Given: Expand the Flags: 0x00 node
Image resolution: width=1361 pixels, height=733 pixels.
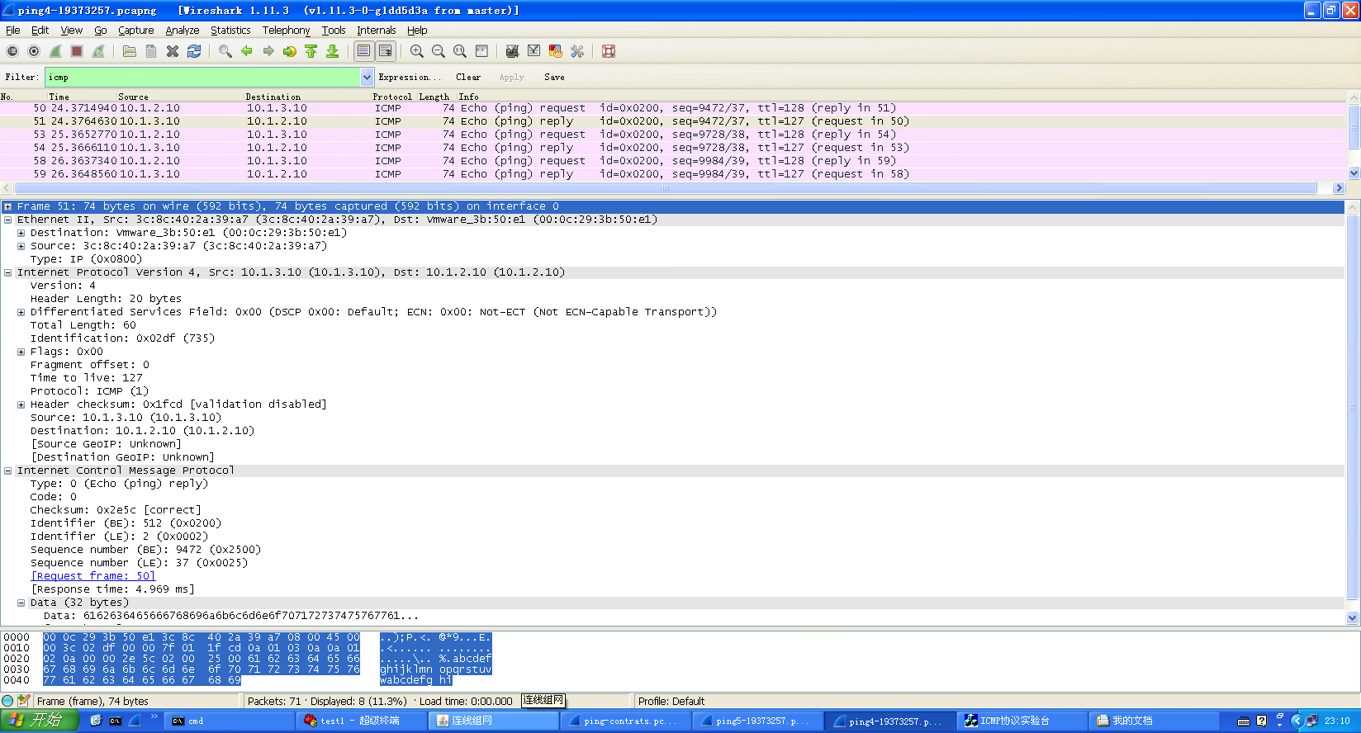Looking at the screenshot, I should point(21,352).
